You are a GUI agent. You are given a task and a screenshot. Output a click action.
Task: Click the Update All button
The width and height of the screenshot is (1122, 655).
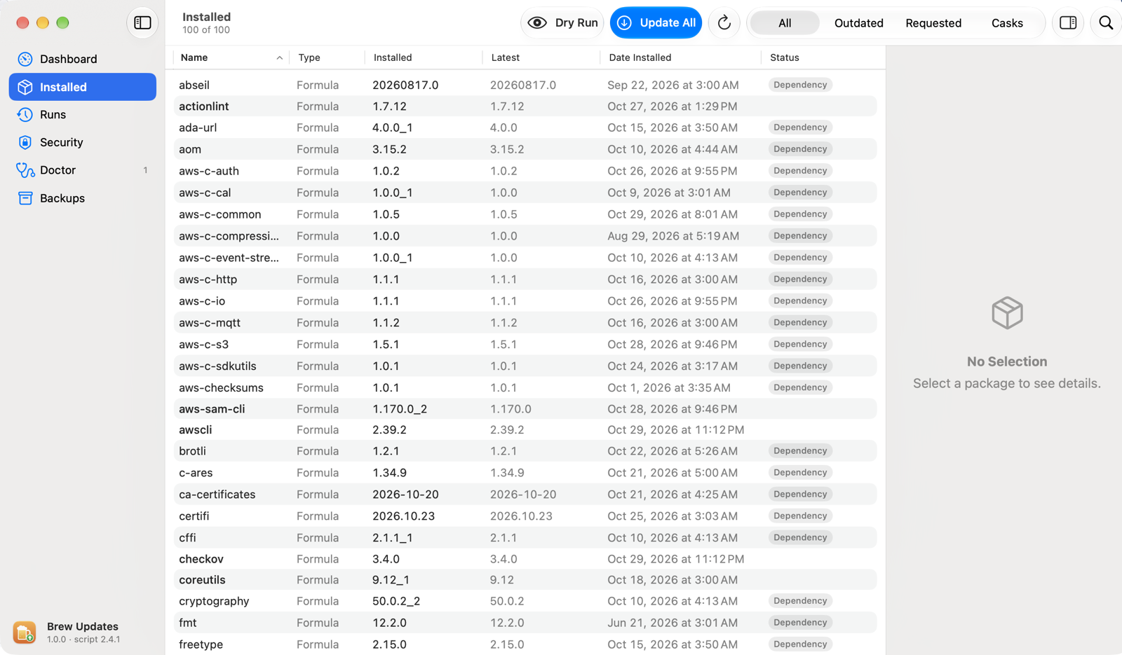pyautogui.click(x=656, y=23)
